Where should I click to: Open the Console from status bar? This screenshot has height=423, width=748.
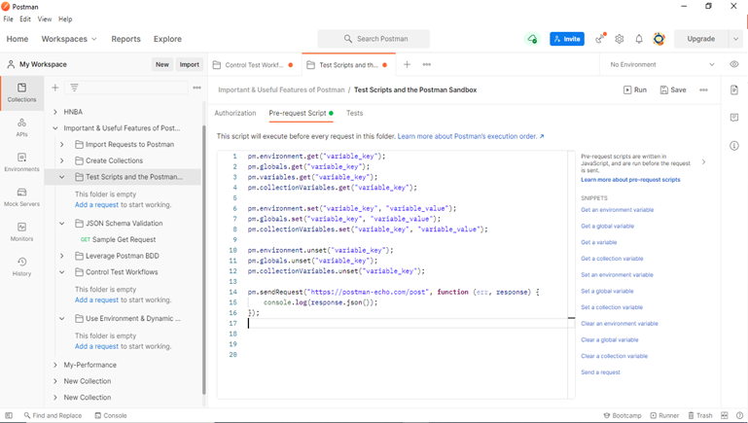coord(110,415)
